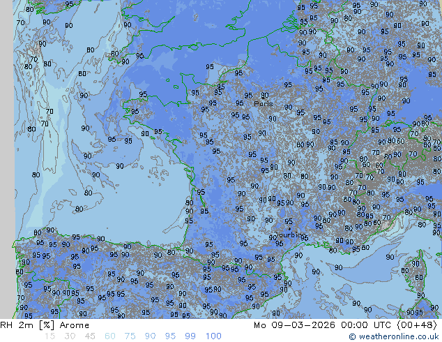Select legend value 95 in the bottom scale
Image resolution: width=442 pixels, height=342 pixels.
pyautogui.click(x=170, y=336)
